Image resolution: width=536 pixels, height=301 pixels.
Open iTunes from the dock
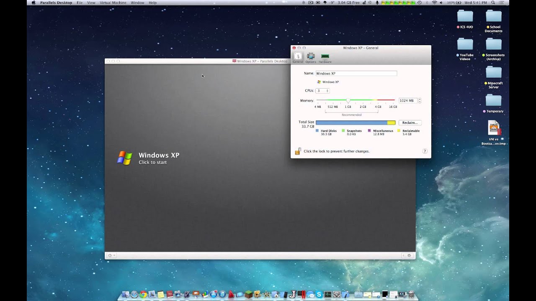[222, 294]
